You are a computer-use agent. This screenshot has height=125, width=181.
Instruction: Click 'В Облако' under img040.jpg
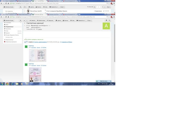44,47
